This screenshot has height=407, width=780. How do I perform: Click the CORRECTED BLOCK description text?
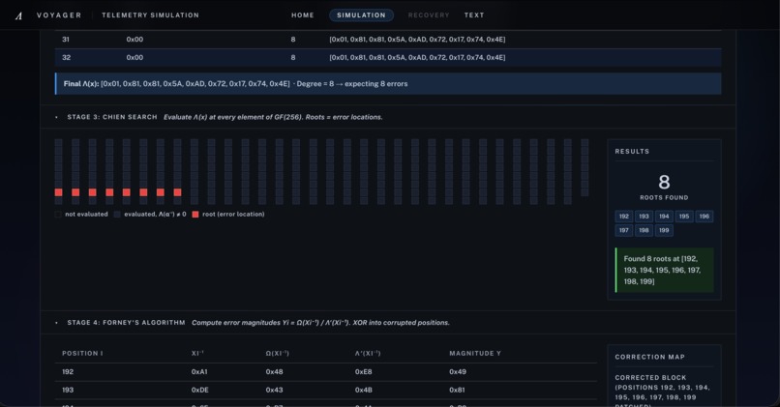tap(662, 391)
